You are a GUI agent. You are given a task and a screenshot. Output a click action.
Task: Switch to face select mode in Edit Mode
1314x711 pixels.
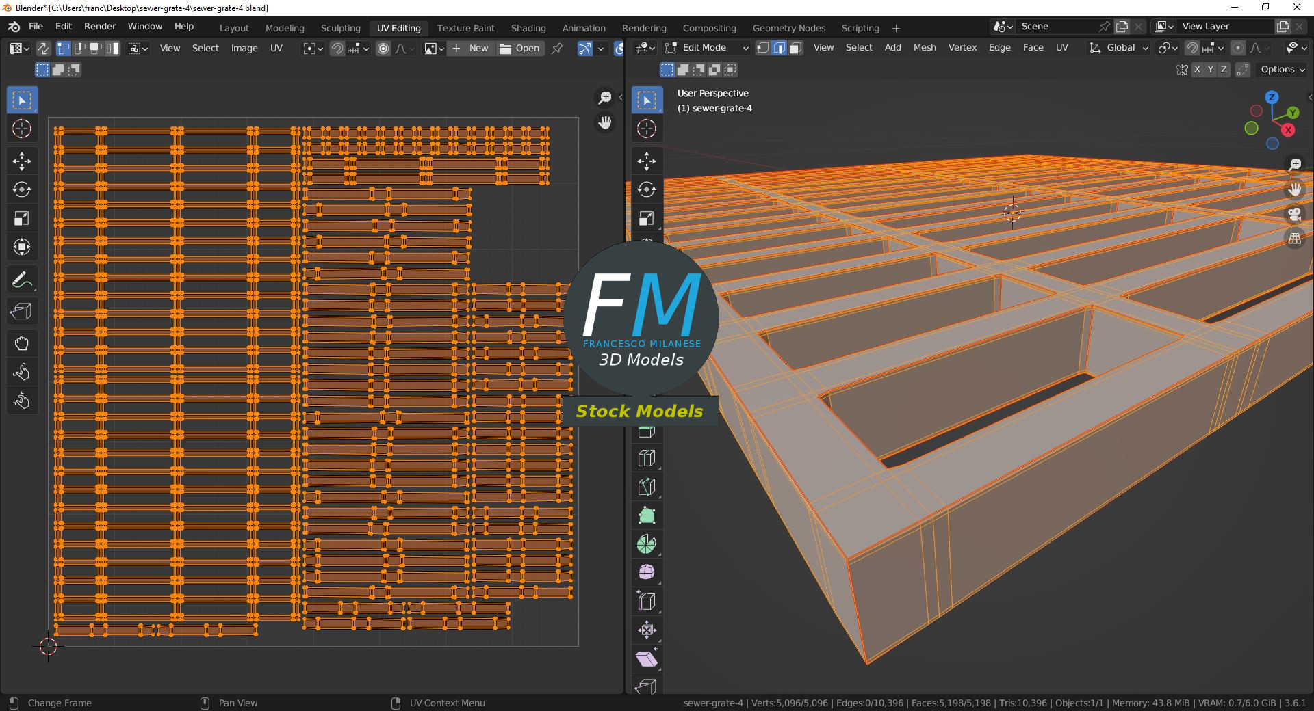795,48
